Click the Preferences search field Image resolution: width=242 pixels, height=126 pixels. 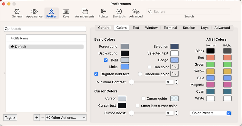pos(189,12)
